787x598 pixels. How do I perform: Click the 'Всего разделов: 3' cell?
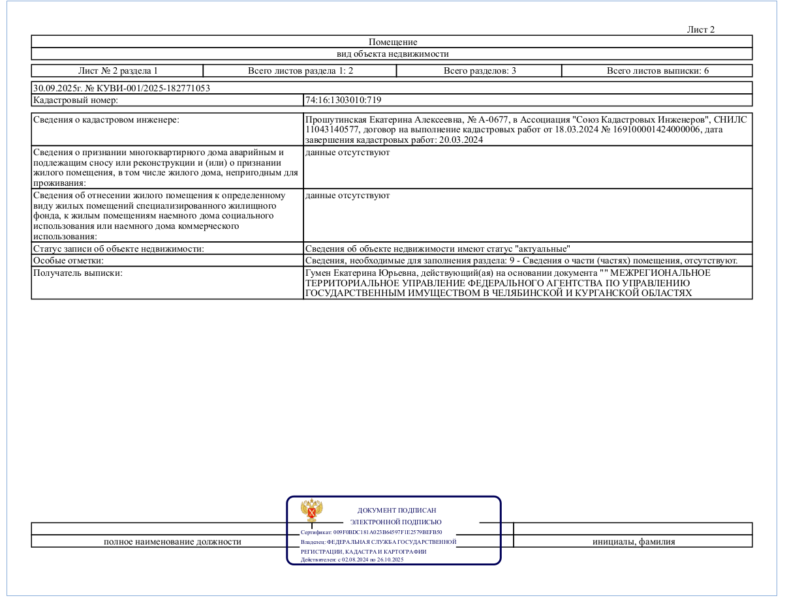[480, 70]
